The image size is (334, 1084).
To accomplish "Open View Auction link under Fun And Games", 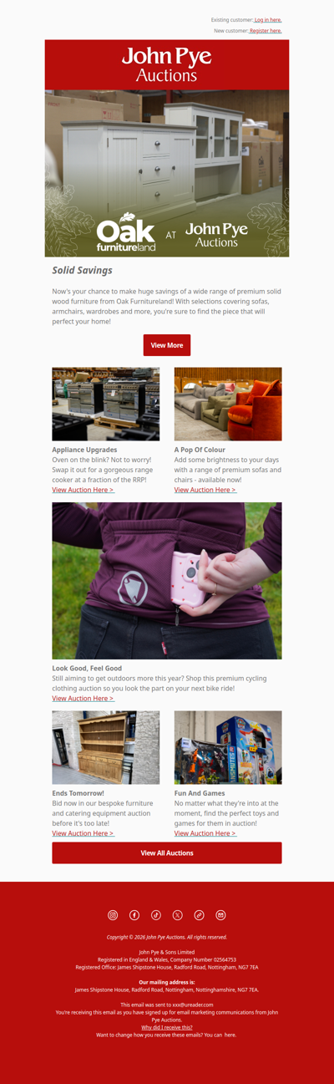I will tap(205, 833).
